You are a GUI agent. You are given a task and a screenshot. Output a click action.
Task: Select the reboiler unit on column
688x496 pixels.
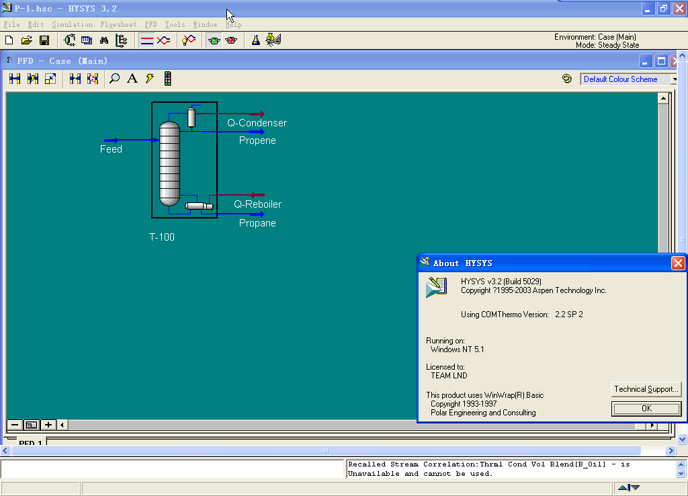point(199,206)
